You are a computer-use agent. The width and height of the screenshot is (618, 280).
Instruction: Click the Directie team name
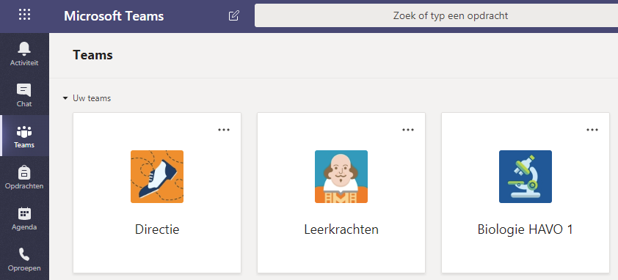157,229
